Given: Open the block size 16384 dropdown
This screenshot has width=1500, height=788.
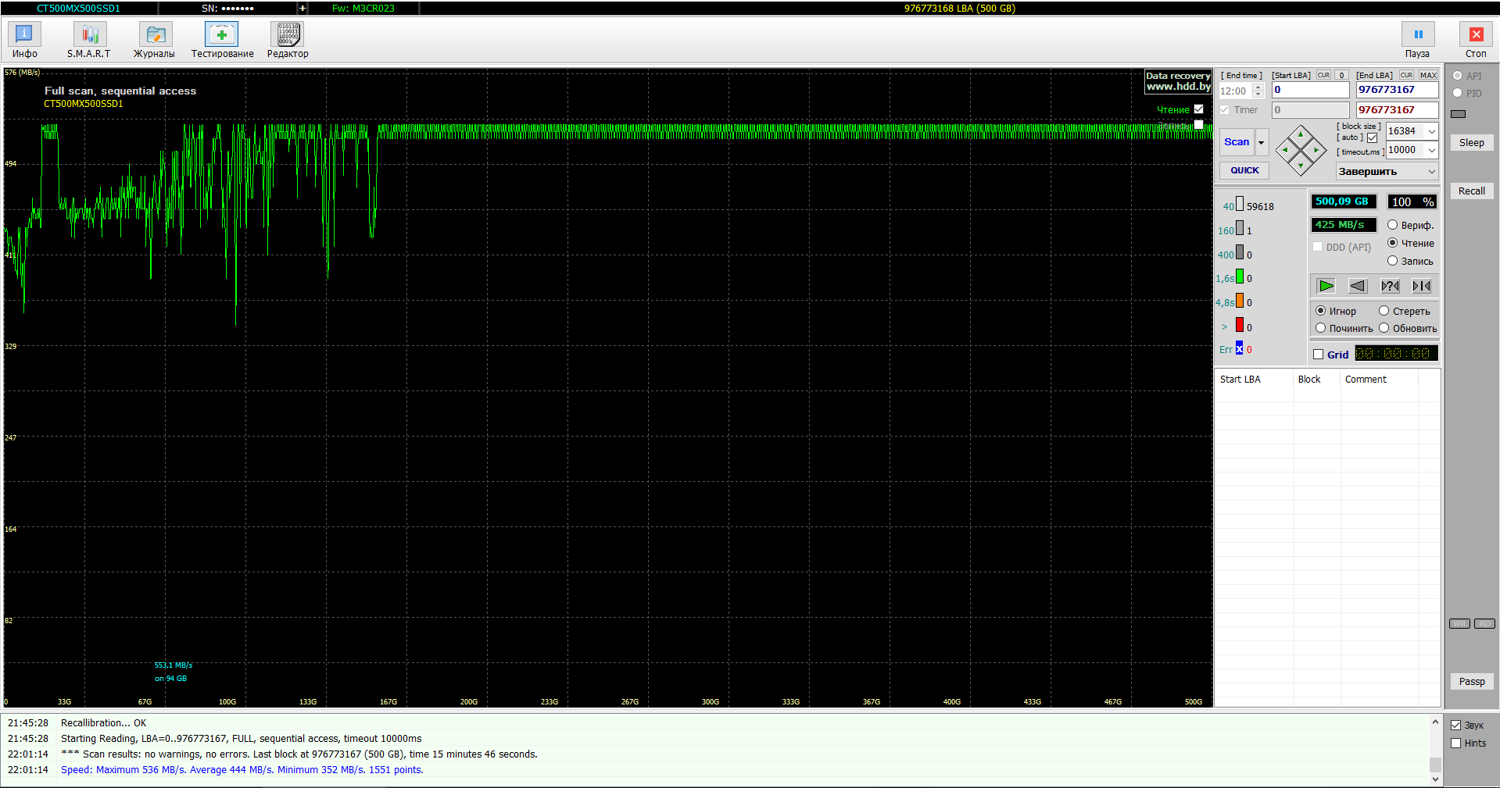Looking at the screenshot, I should 1431,131.
